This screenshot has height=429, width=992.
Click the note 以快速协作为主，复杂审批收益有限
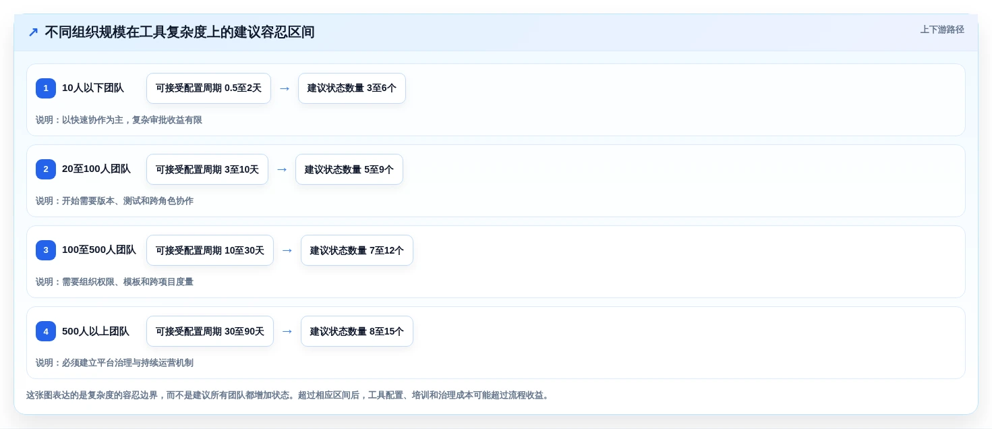point(132,120)
